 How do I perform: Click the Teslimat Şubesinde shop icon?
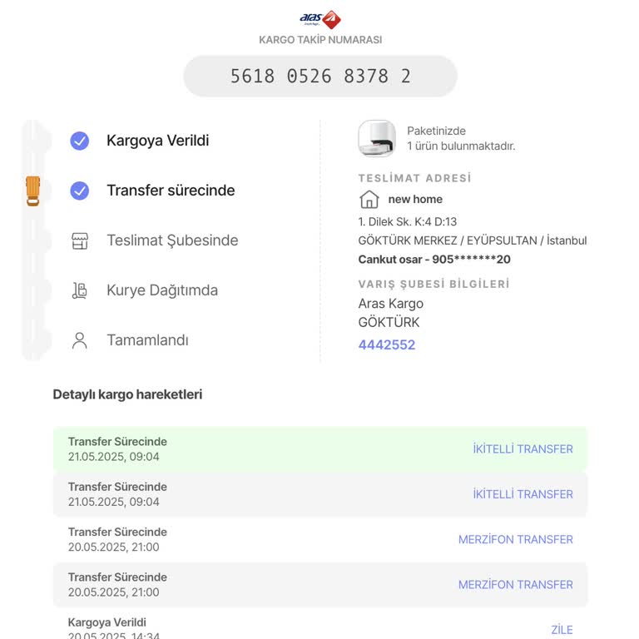(80, 240)
